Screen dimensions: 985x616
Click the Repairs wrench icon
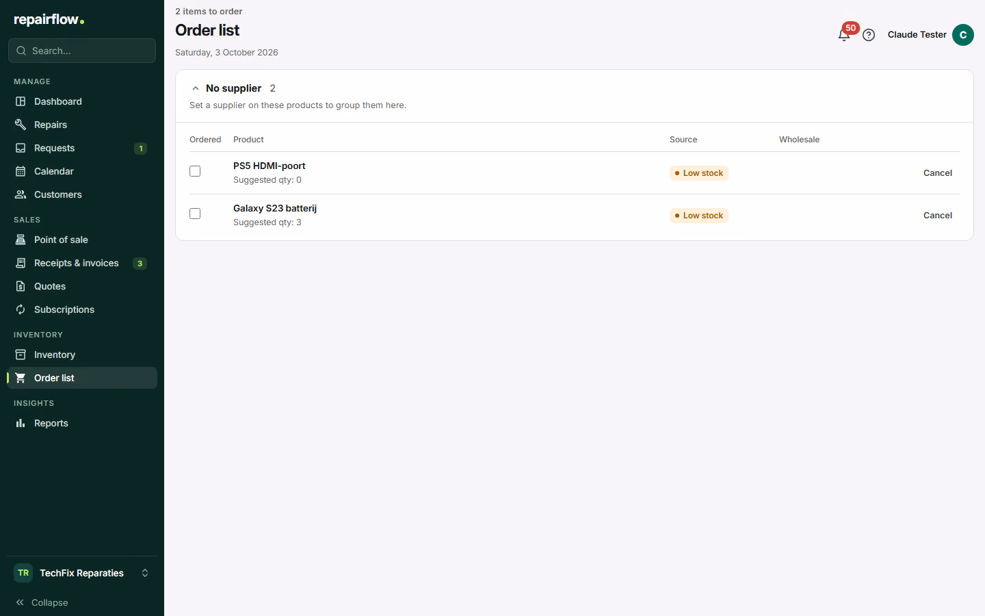click(21, 125)
